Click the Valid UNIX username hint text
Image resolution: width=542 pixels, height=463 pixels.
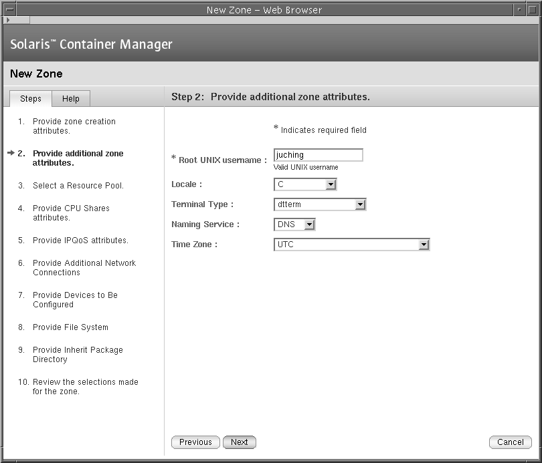tap(306, 167)
